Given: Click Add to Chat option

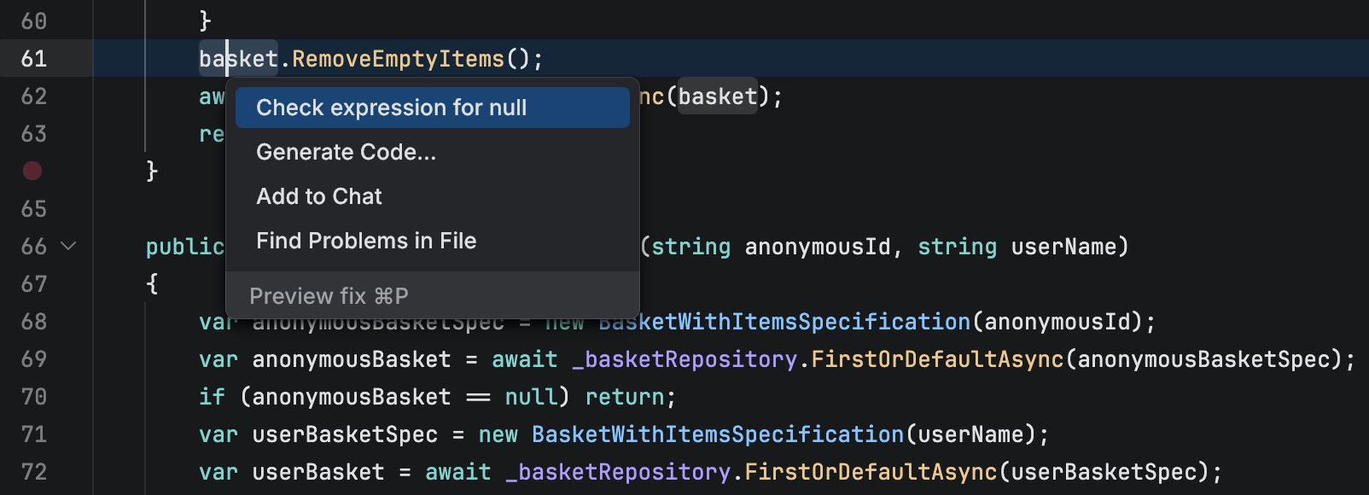Looking at the screenshot, I should (x=319, y=196).
